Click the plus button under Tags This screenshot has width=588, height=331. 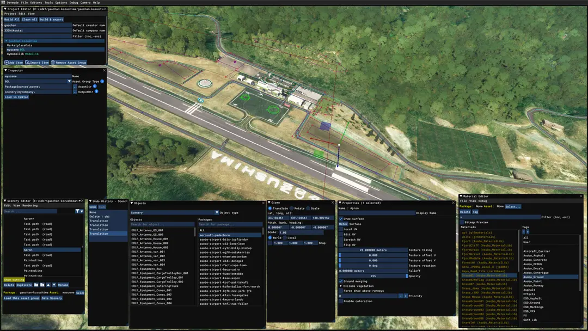point(528,232)
